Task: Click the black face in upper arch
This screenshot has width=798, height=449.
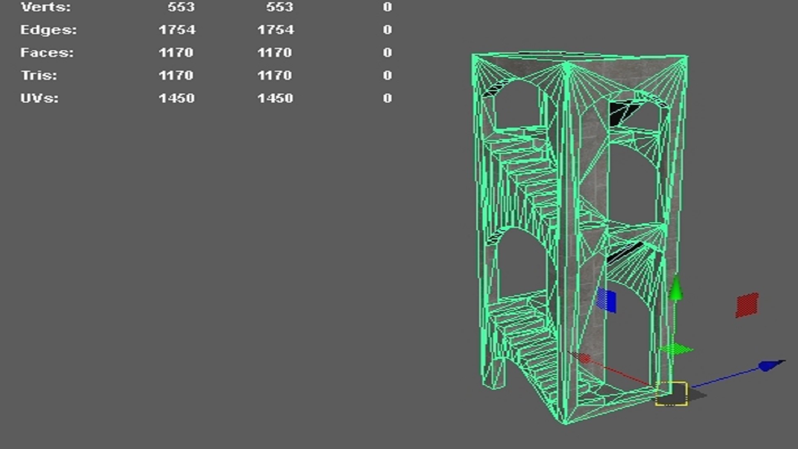Action: [621, 113]
